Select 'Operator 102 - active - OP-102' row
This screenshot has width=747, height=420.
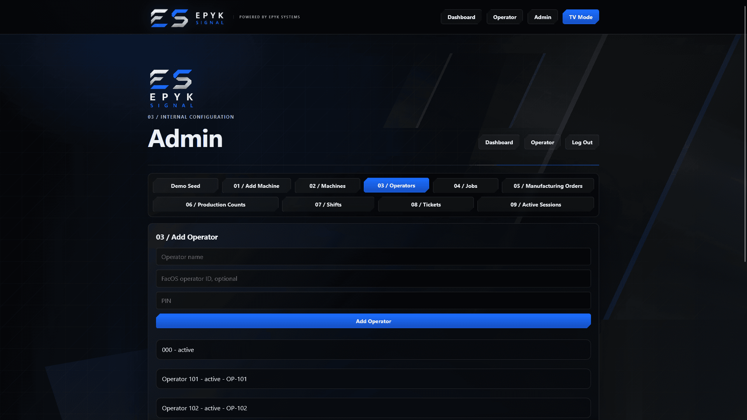click(x=373, y=408)
